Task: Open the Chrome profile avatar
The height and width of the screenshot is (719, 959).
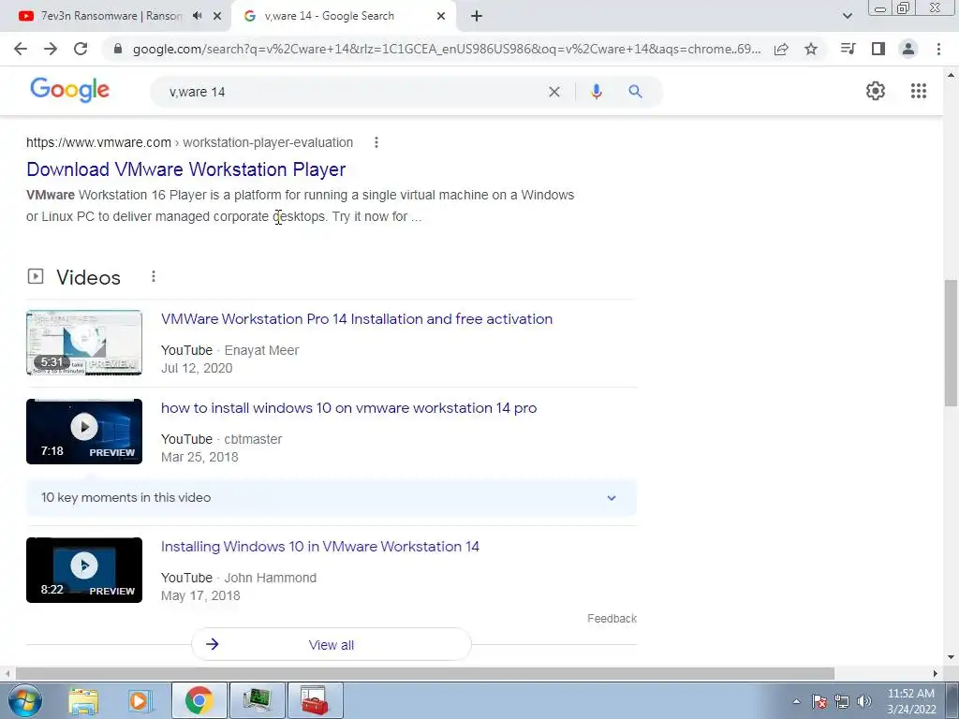Action: pos(908,49)
